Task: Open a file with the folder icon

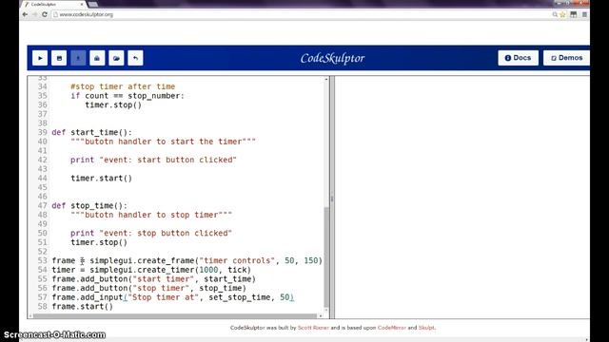Action: tap(116, 58)
